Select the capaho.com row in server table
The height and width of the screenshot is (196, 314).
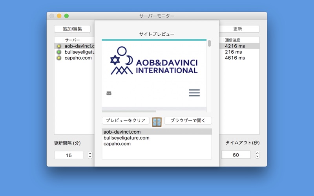(x=75, y=58)
